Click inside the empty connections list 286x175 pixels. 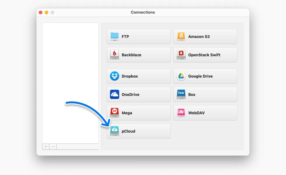point(70,82)
